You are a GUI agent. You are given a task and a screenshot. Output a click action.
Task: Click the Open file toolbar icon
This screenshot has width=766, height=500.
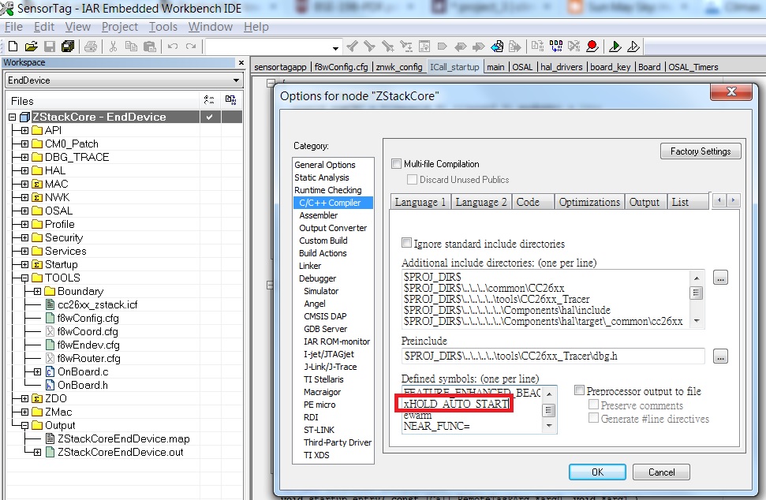point(32,47)
